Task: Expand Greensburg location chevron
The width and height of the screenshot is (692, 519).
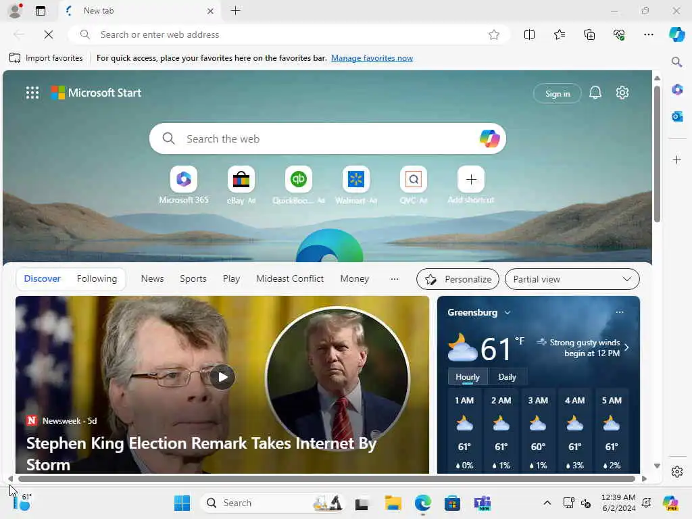Action: click(508, 312)
